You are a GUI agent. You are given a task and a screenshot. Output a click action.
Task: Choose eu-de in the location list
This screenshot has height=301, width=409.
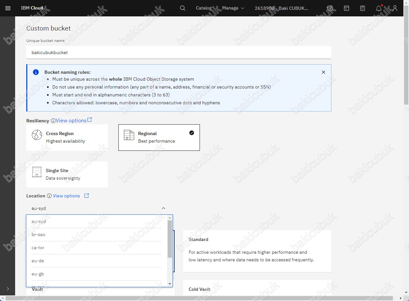pyautogui.click(x=97, y=261)
